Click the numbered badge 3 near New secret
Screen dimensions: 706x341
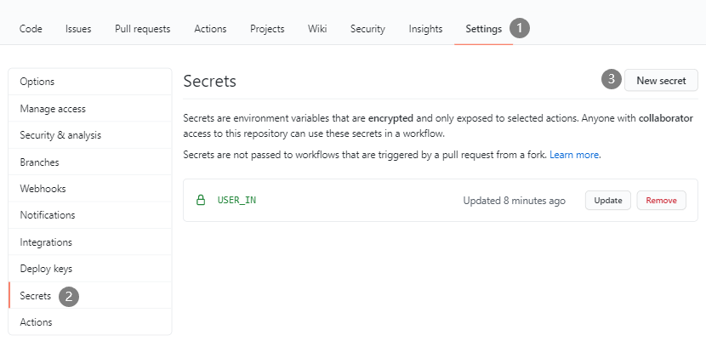click(612, 79)
